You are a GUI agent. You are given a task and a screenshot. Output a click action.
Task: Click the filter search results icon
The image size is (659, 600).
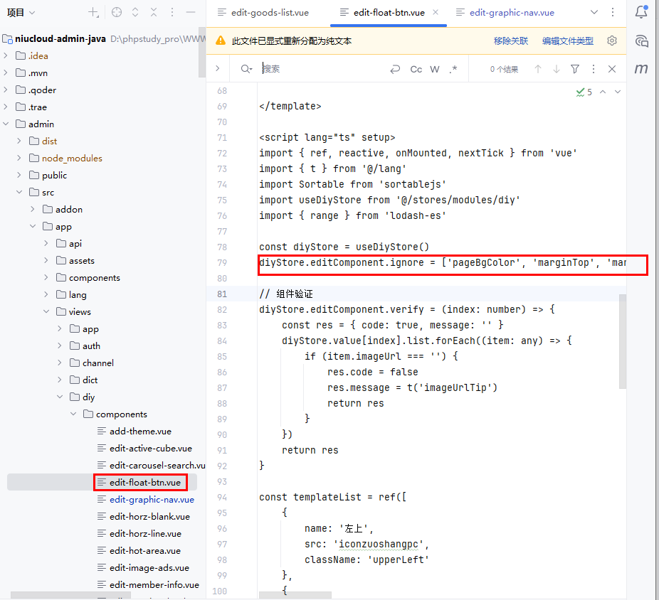(574, 69)
